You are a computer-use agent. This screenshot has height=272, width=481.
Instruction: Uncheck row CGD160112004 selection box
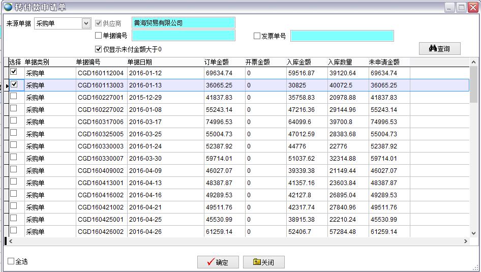[x=14, y=72]
